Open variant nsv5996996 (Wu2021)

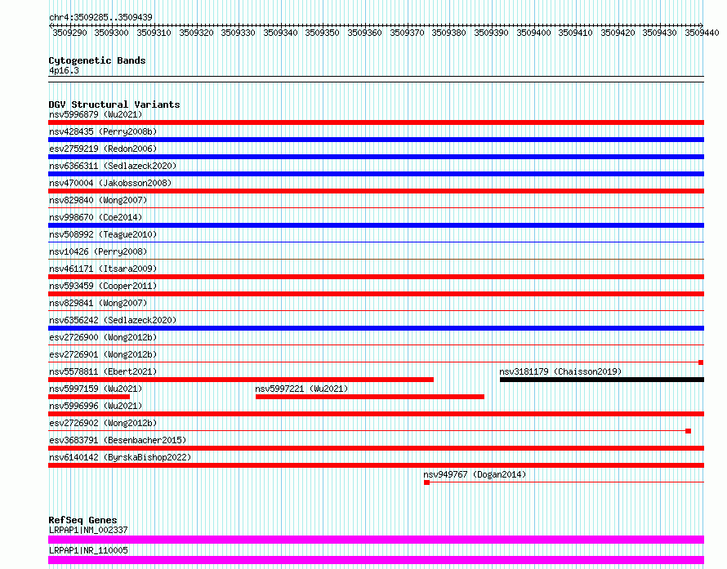click(96, 406)
